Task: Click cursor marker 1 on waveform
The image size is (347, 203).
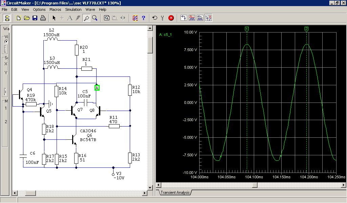Action: pos(247,29)
